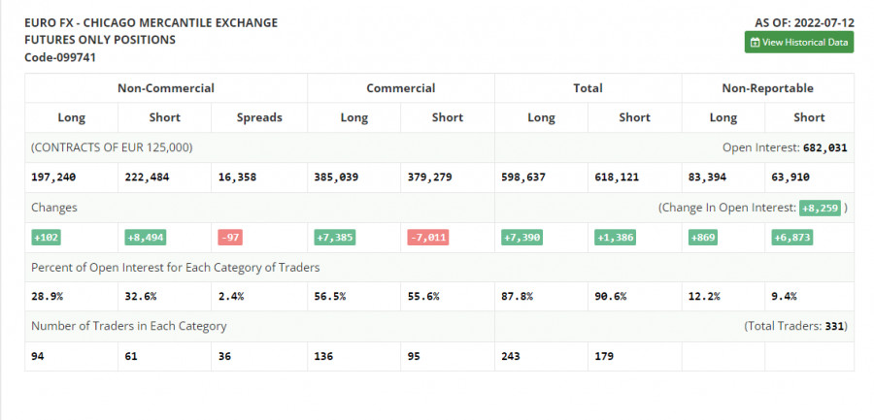874x420 pixels.
Task: Click trader count 61
Action: [131, 357]
